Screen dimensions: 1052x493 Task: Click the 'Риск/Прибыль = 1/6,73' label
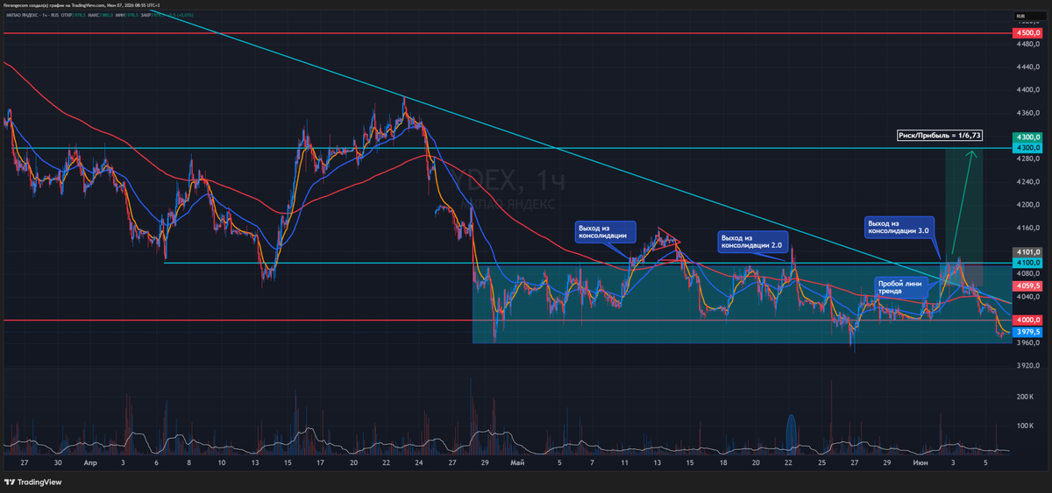[940, 136]
